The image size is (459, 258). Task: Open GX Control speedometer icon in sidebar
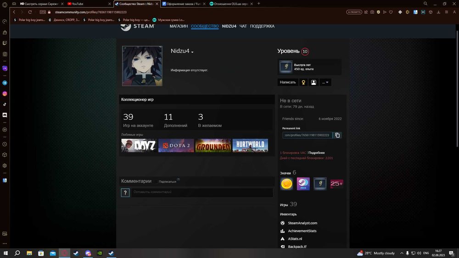(5, 22)
